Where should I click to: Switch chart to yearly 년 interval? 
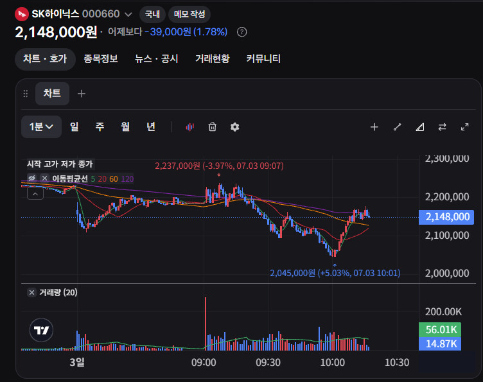pyautogui.click(x=151, y=127)
